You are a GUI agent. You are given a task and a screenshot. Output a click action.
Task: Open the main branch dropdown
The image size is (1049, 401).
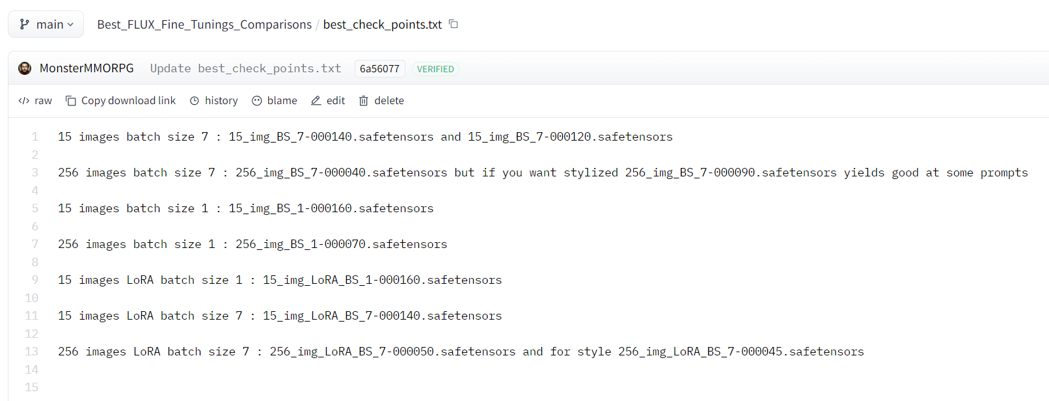[46, 25]
